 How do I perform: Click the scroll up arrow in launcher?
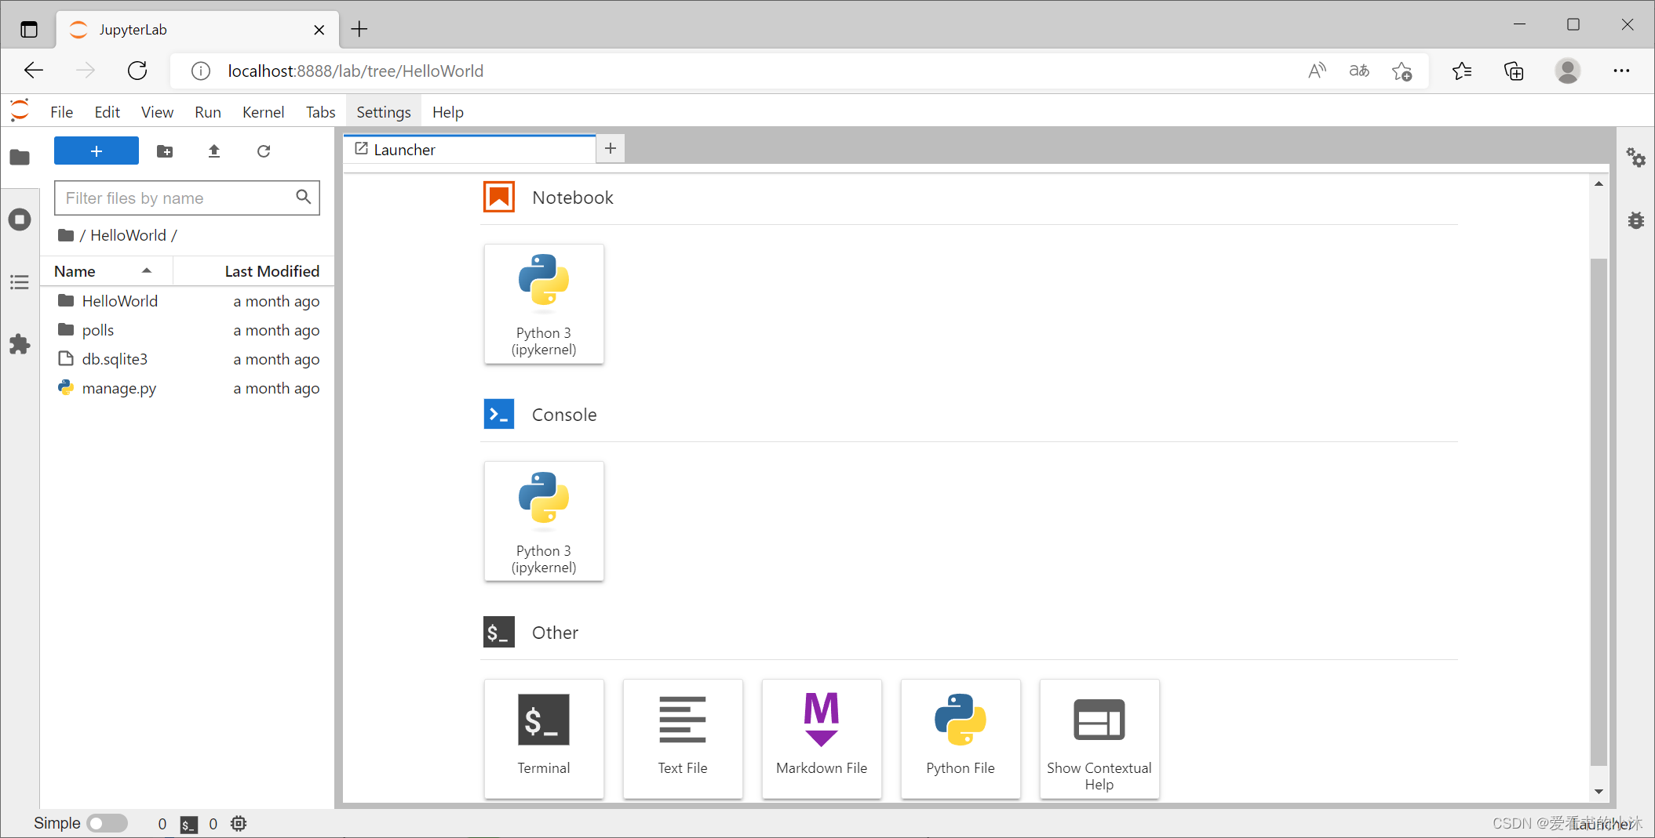[1598, 183]
